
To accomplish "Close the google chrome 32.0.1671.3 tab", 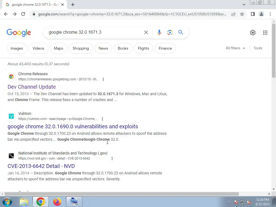I will pos(63,5).
